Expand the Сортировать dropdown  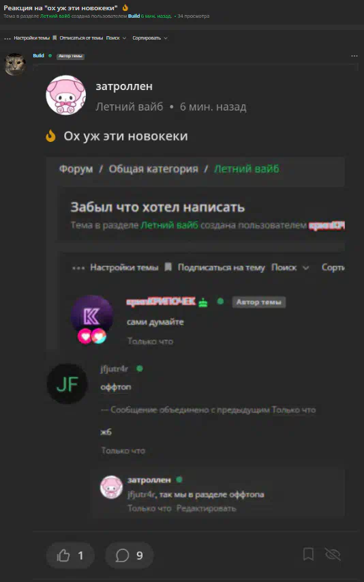(x=150, y=38)
